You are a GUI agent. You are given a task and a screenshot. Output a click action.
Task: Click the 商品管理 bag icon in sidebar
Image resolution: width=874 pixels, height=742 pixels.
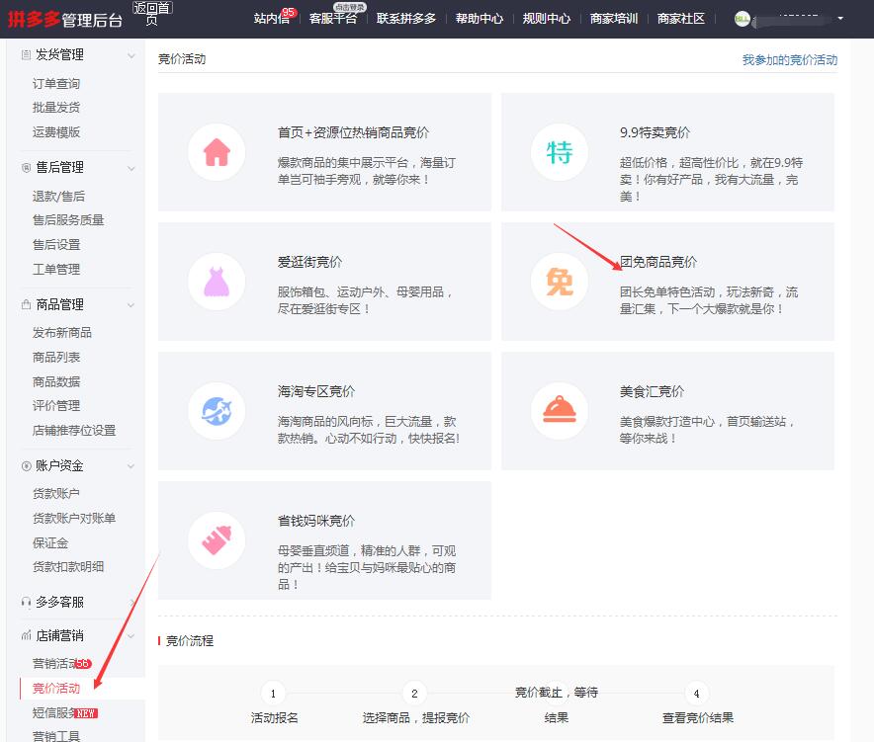click(x=26, y=304)
